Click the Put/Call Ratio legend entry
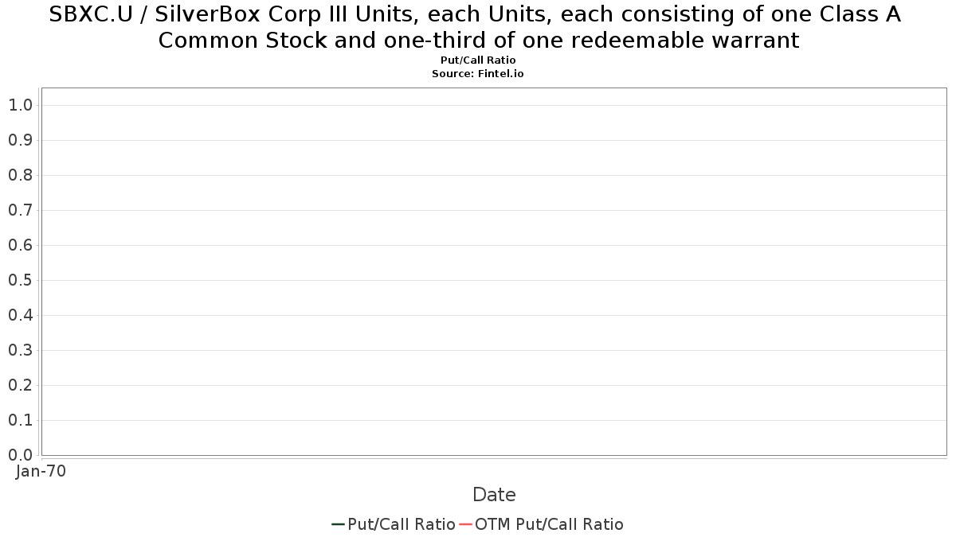 (x=394, y=524)
